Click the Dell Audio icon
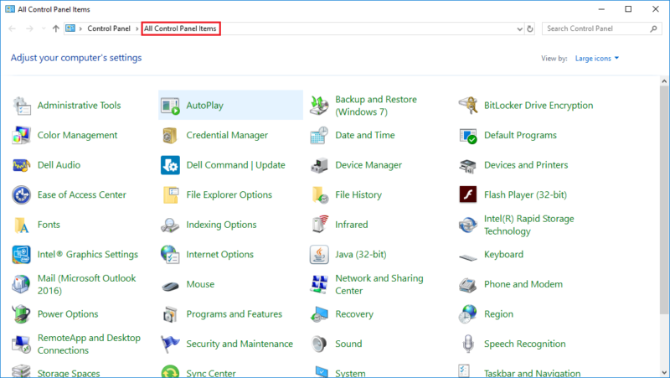Image resolution: width=670 pixels, height=378 pixels. (x=22, y=165)
